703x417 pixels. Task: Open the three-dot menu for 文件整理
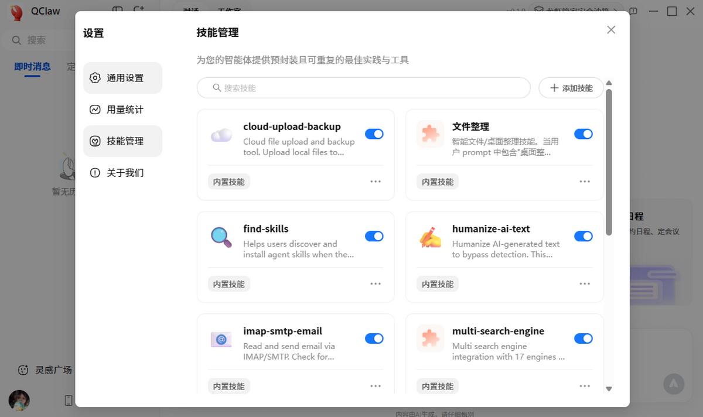(x=585, y=182)
